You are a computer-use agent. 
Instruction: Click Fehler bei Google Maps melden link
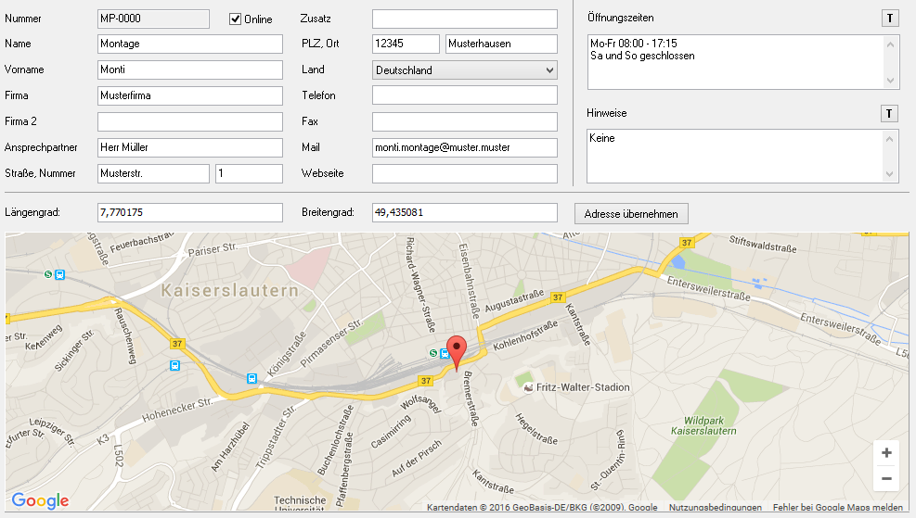point(836,508)
